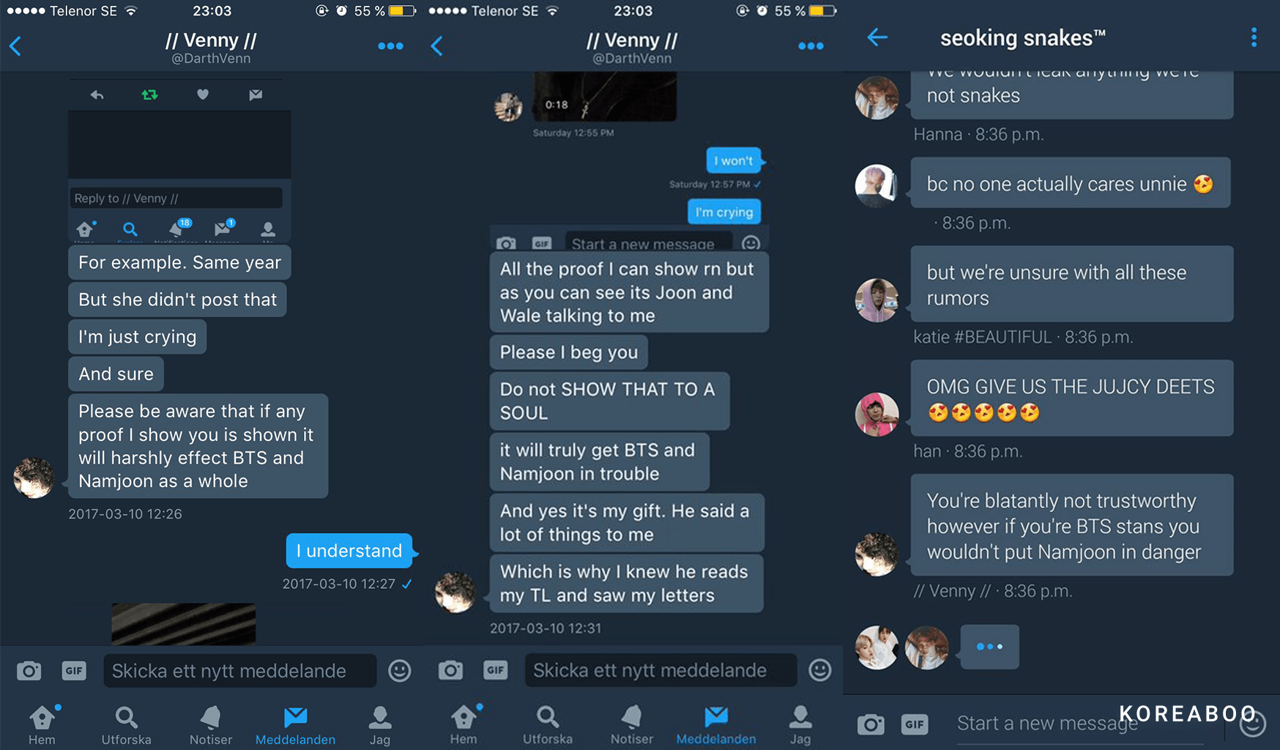Open the three-dot menu in left Venny chat
Screen dimensions: 1280x750
pyautogui.click(x=390, y=46)
